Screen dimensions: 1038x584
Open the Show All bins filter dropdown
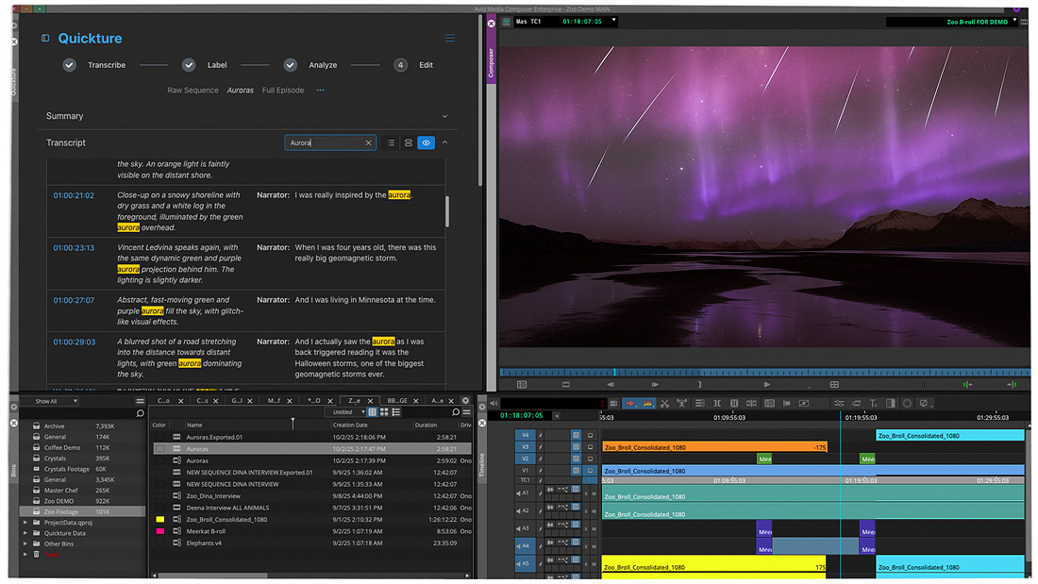[x=48, y=401]
